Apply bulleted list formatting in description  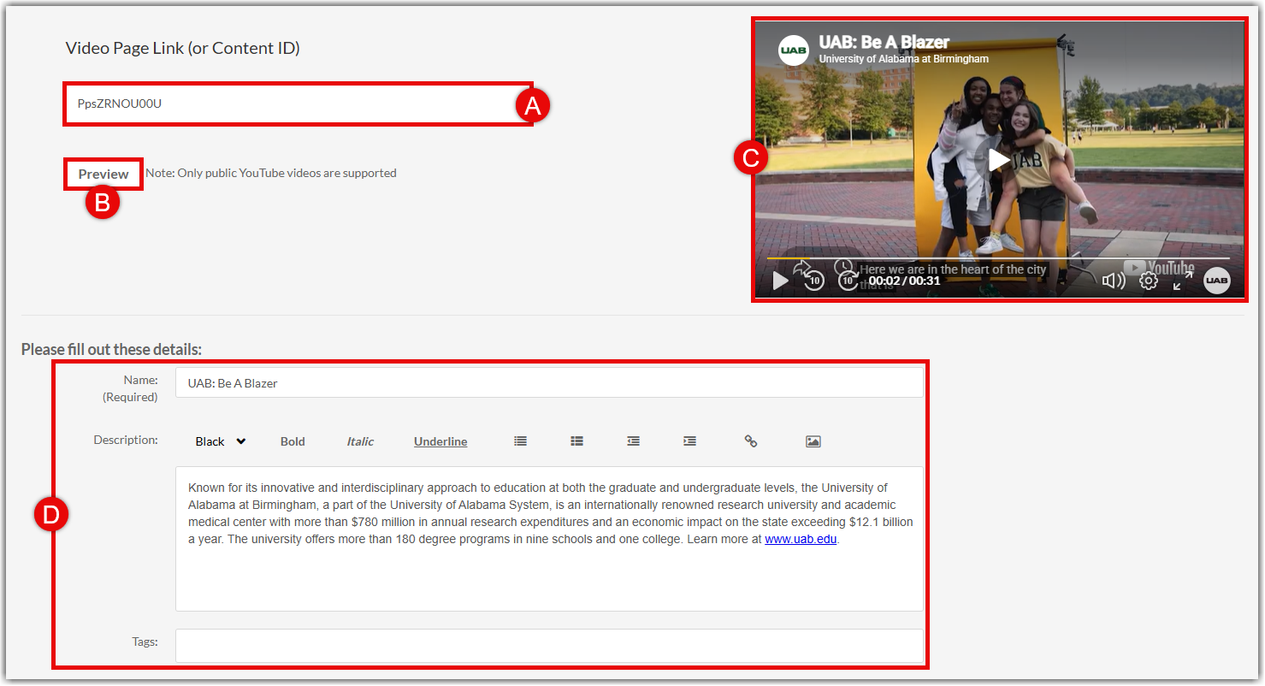[x=520, y=441]
